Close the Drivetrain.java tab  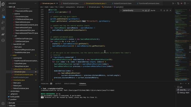[x=57, y=3]
